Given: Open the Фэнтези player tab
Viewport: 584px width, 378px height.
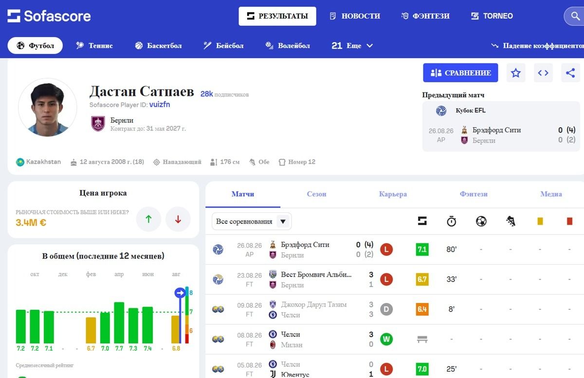Looking at the screenshot, I should [x=474, y=194].
